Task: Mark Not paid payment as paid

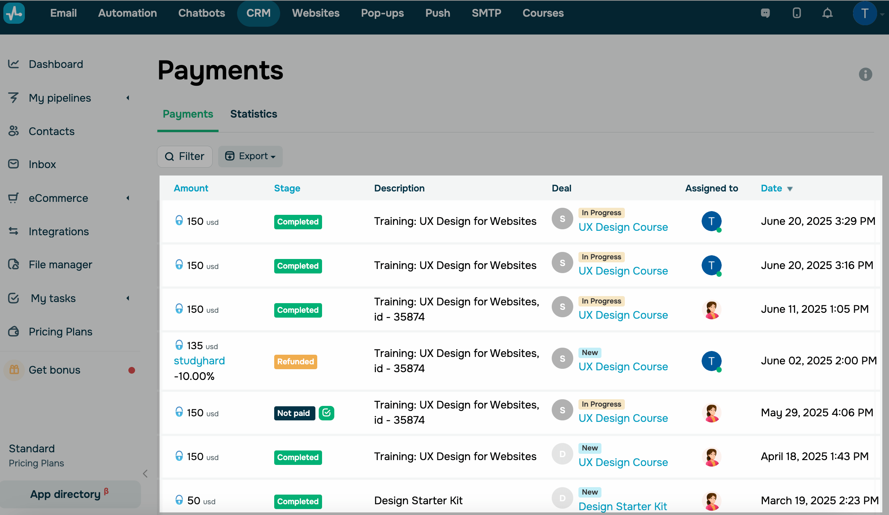Action: [327, 413]
